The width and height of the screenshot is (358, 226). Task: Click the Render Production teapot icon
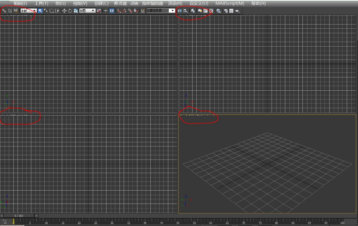tap(237, 11)
